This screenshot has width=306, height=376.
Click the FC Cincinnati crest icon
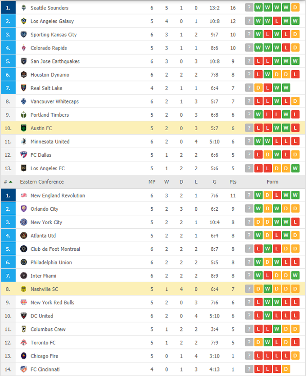24,369
